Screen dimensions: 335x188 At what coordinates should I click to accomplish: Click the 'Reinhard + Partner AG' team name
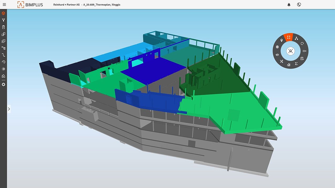pyautogui.click(x=66, y=5)
